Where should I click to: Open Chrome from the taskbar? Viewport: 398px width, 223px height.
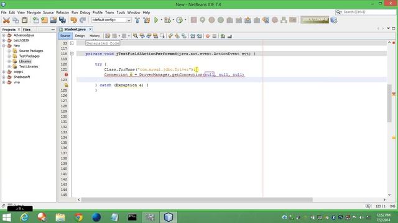pyautogui.click(x=78, y=217)
